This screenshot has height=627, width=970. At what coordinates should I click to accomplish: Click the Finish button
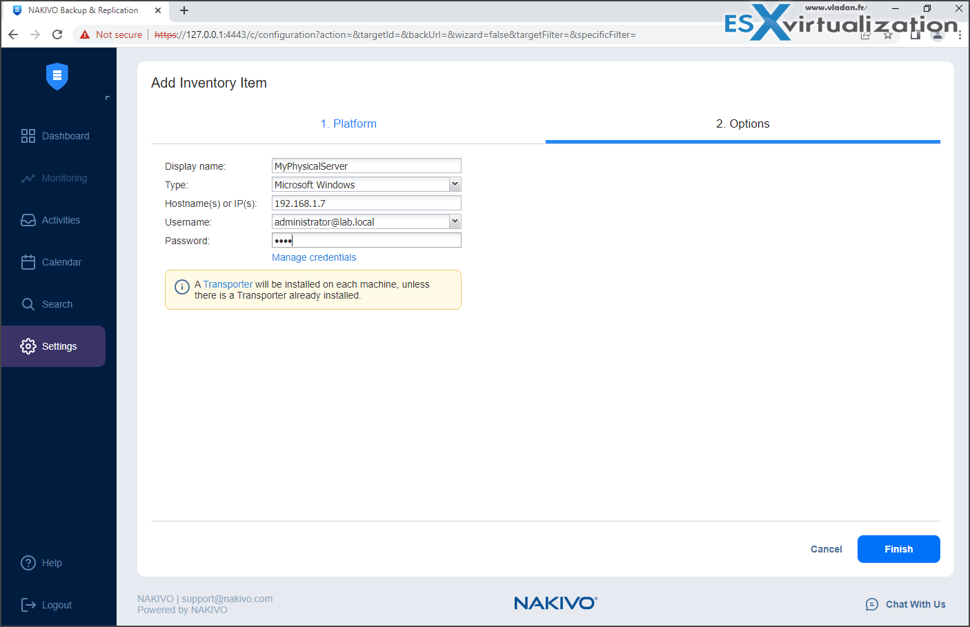tap(899, 549)
